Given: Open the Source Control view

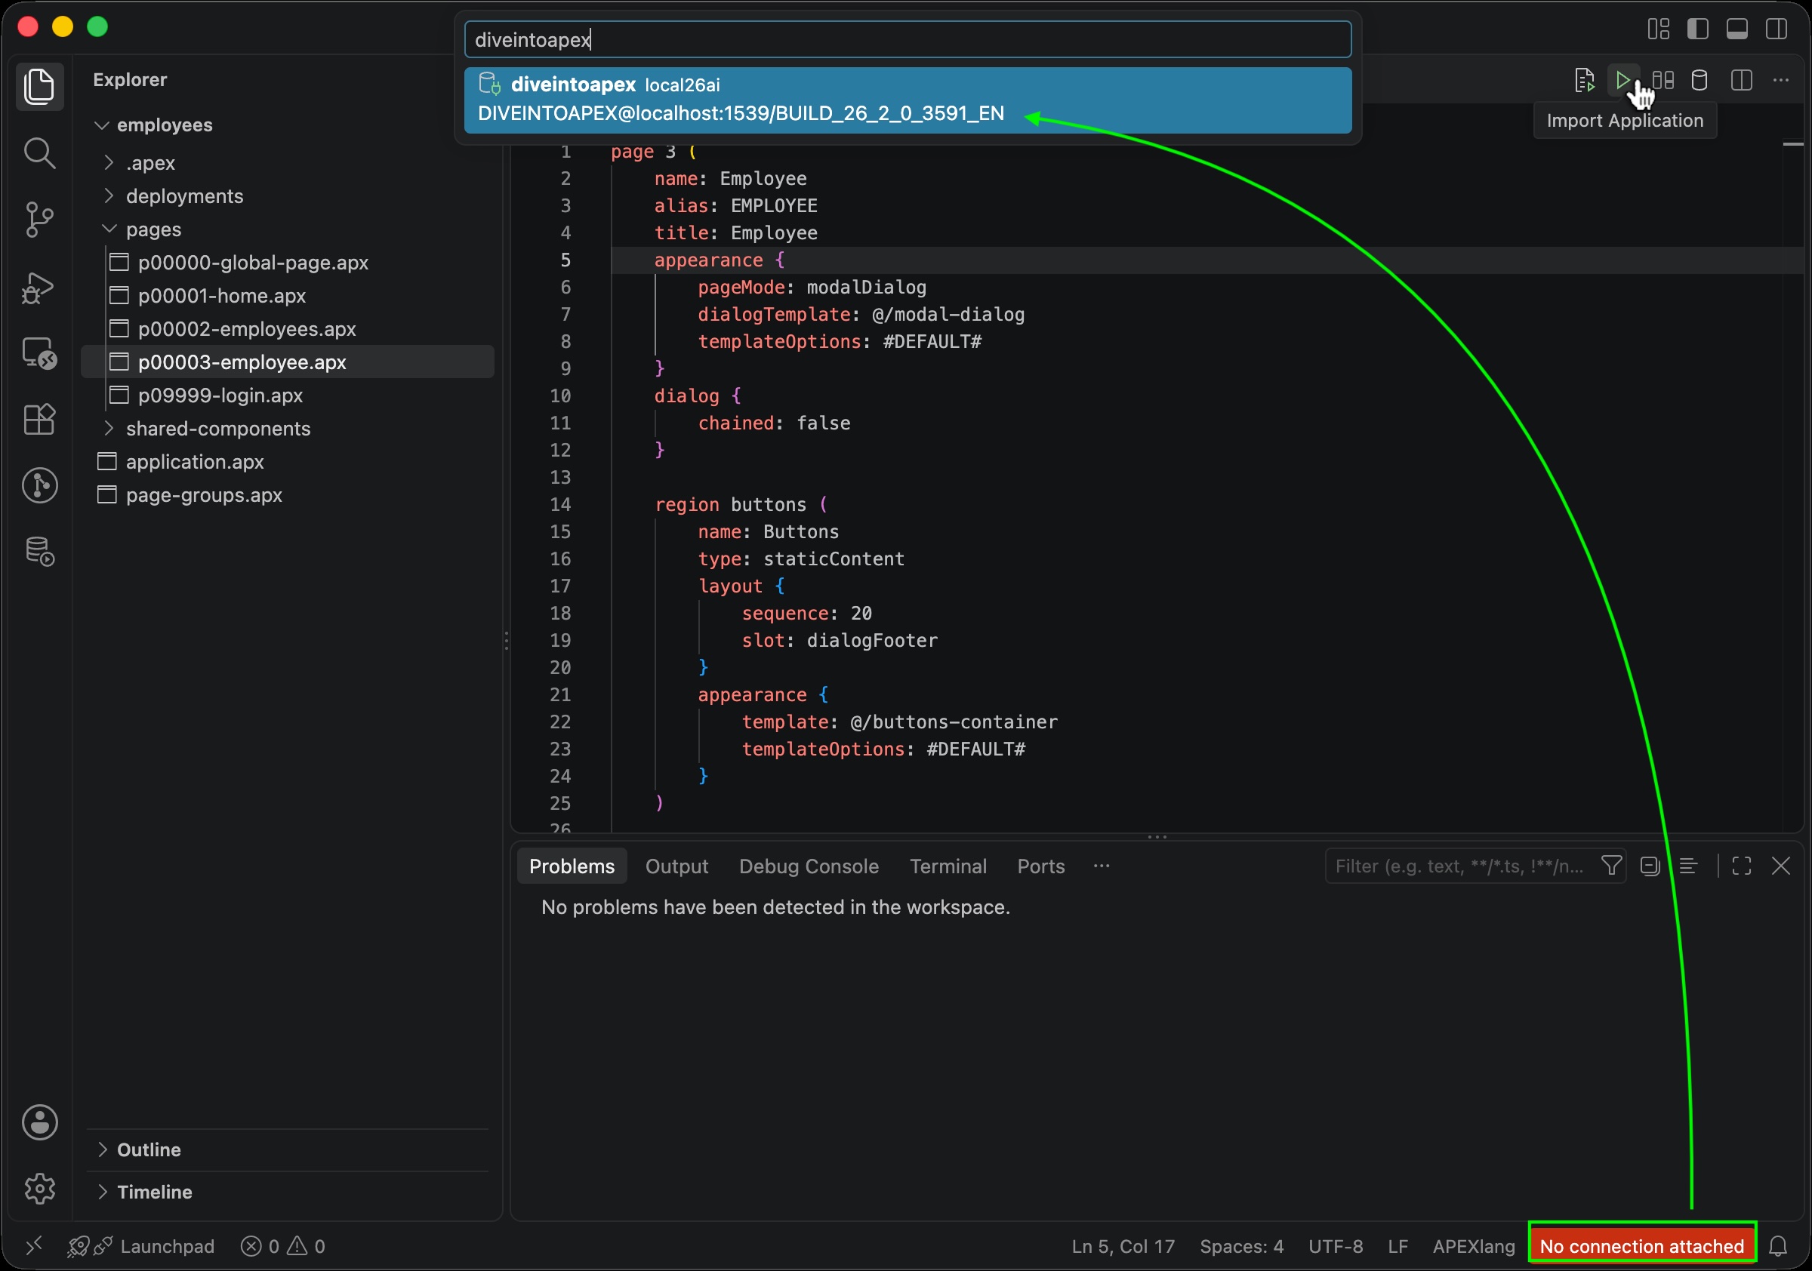Looking at the screenshot, I should tap(39, 220).
